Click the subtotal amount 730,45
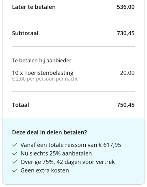Screen dimensions: 147x187 click(125, 33)
